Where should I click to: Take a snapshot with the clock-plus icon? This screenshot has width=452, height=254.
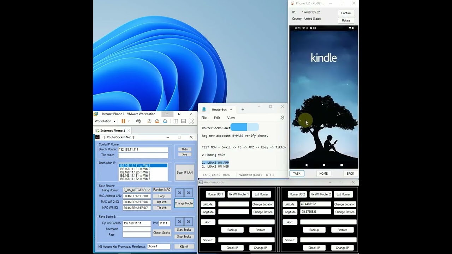click(x=149, y=121)
